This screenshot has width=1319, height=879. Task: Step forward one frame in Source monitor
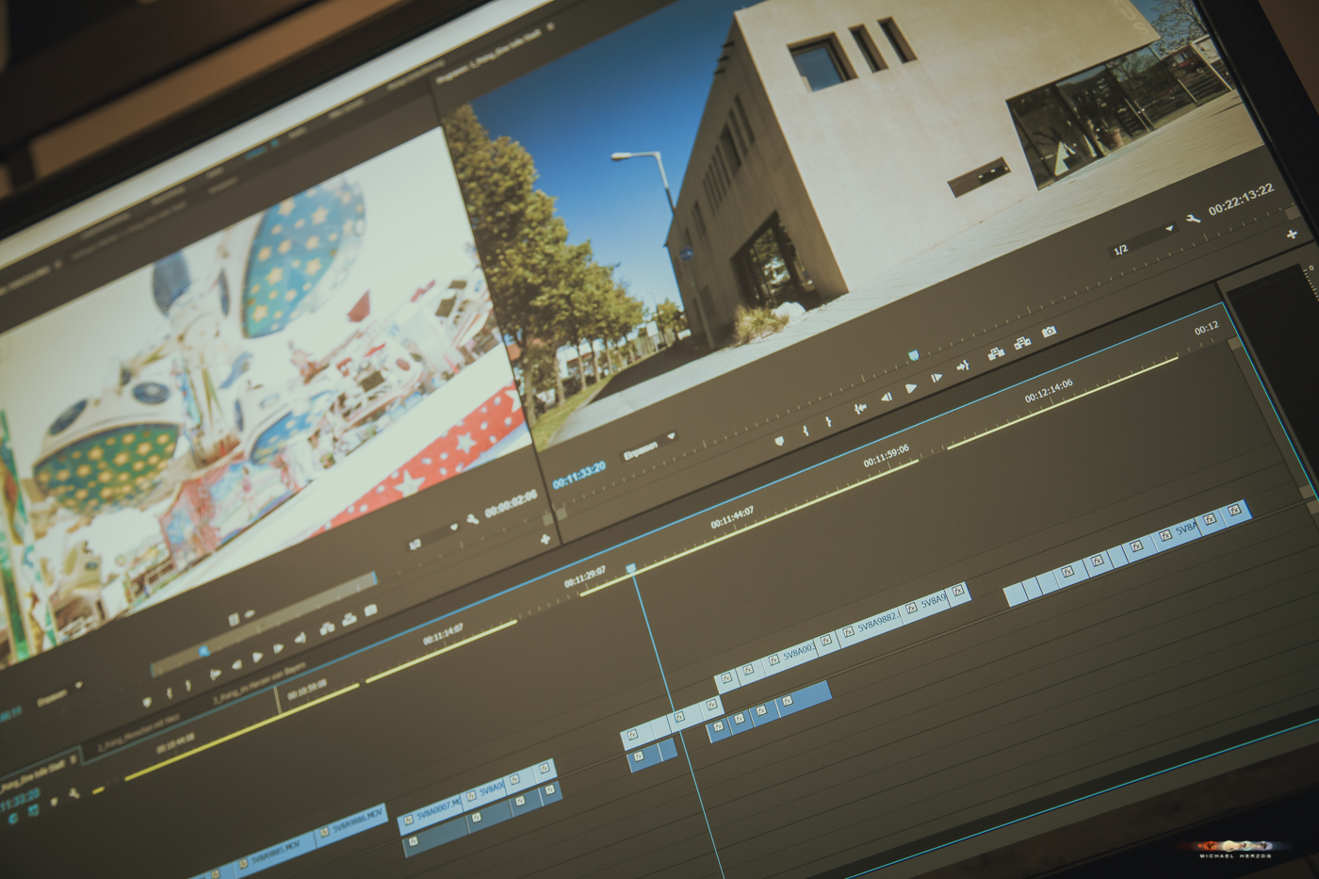(x=278, y=648)
